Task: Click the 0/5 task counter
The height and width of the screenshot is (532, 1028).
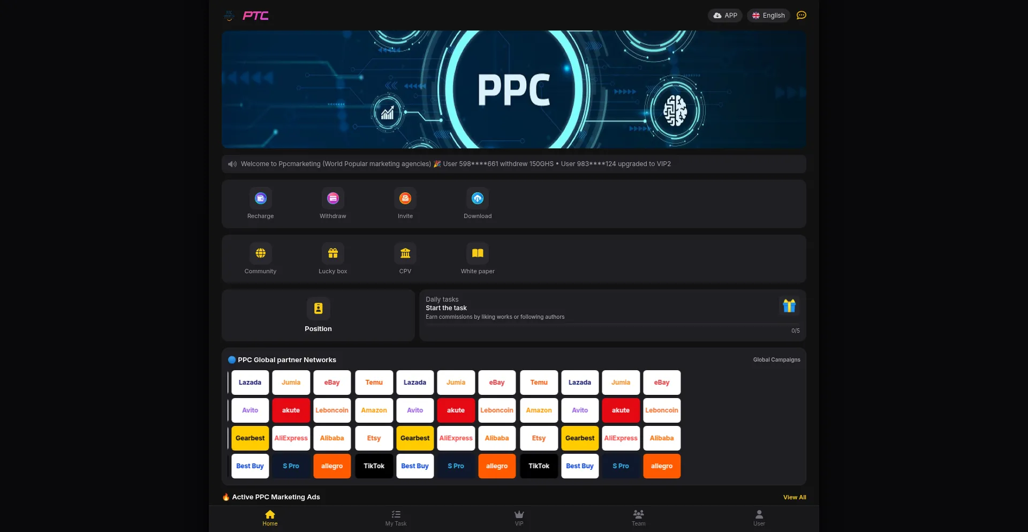Action: tap(795, 331)
